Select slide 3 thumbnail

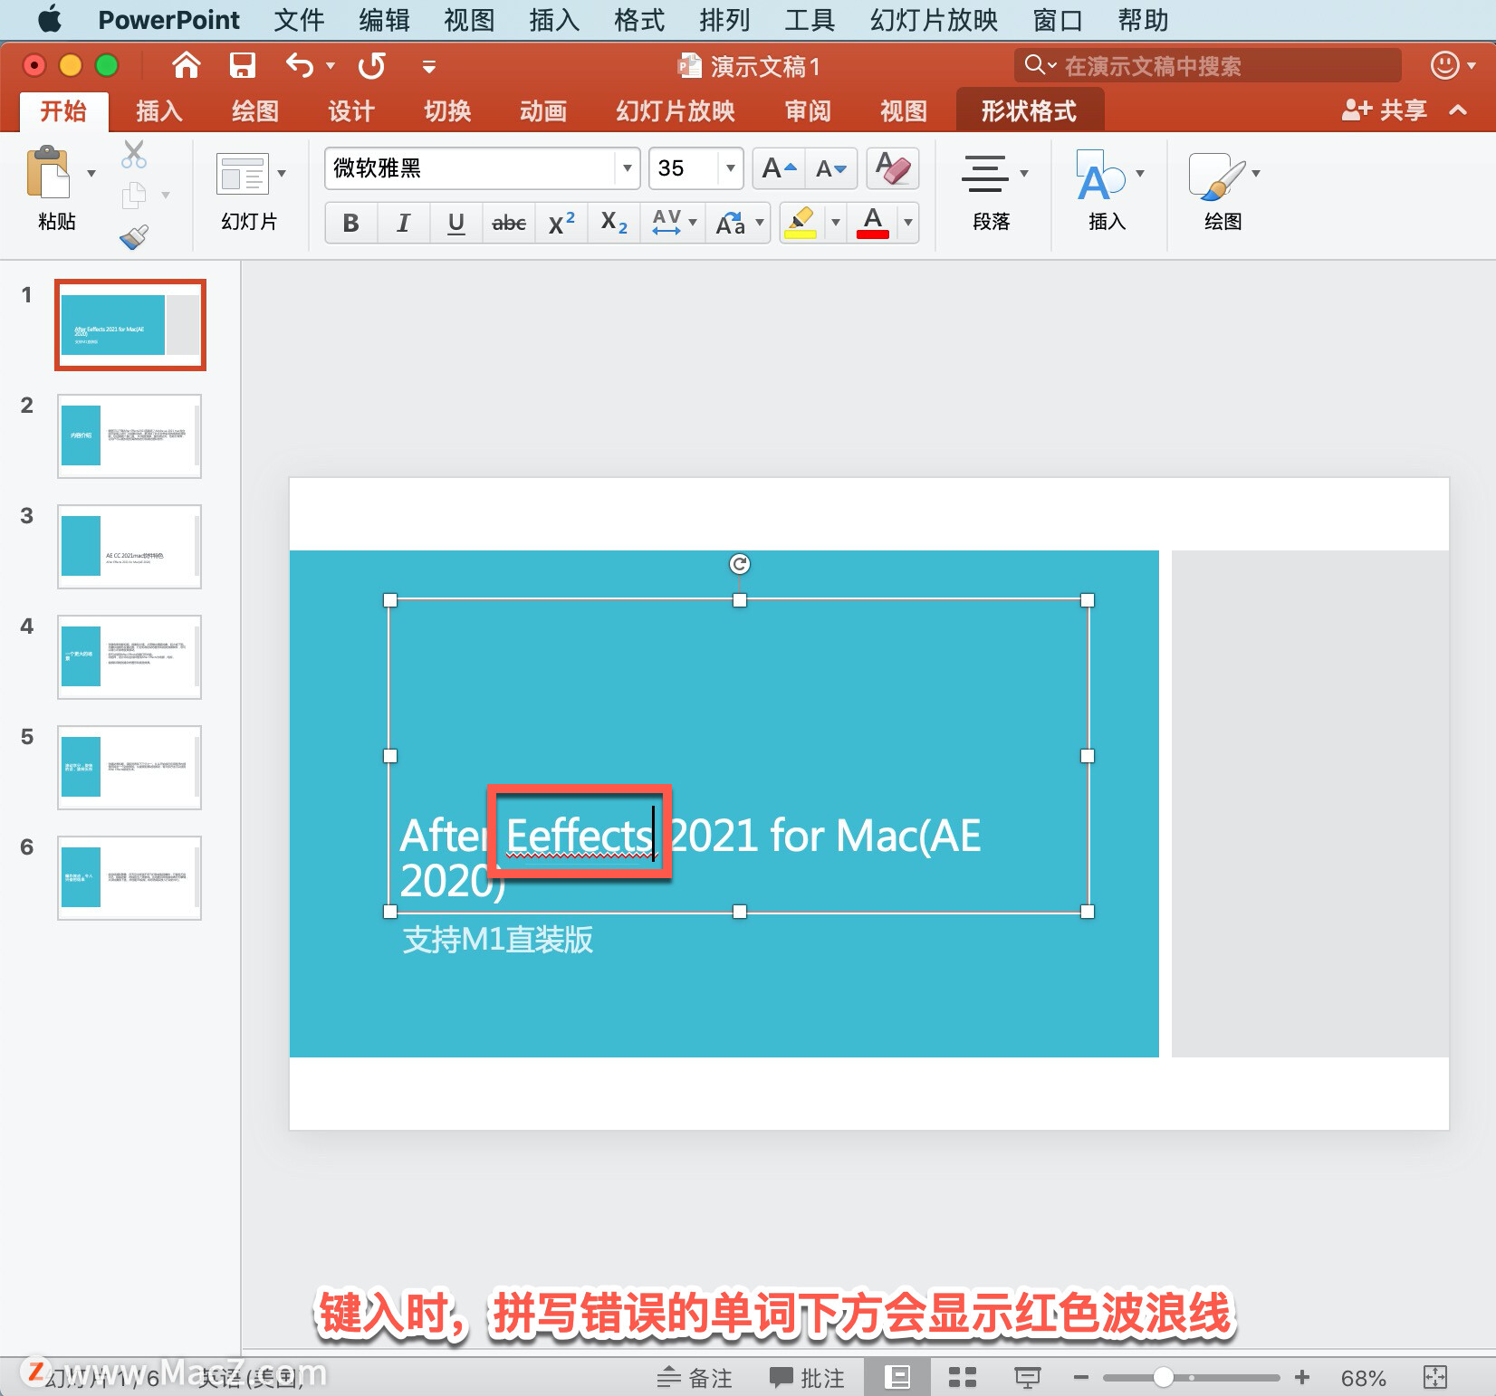(129, 547)
